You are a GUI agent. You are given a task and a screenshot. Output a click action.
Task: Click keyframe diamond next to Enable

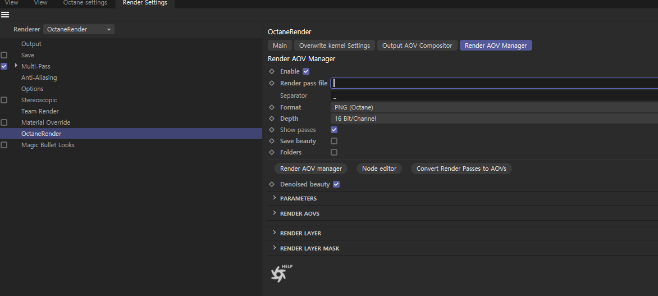click(x=272, y=71)
